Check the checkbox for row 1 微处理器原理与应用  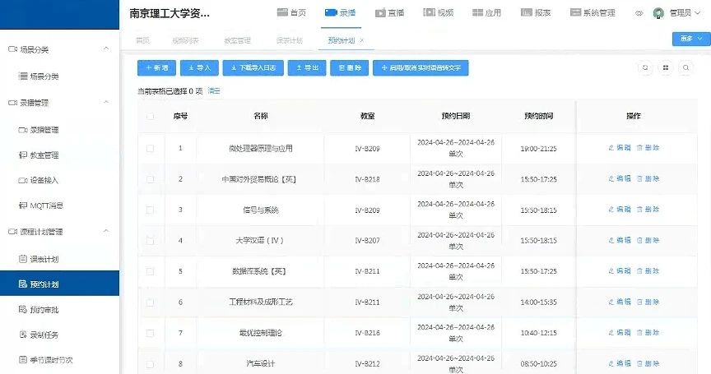(150, 149)
